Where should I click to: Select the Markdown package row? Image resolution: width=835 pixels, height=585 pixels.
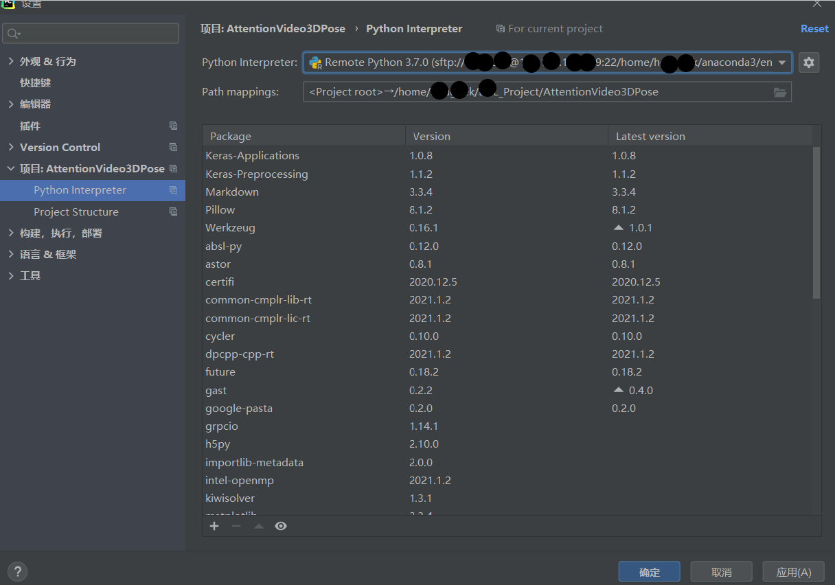[507, 192]
